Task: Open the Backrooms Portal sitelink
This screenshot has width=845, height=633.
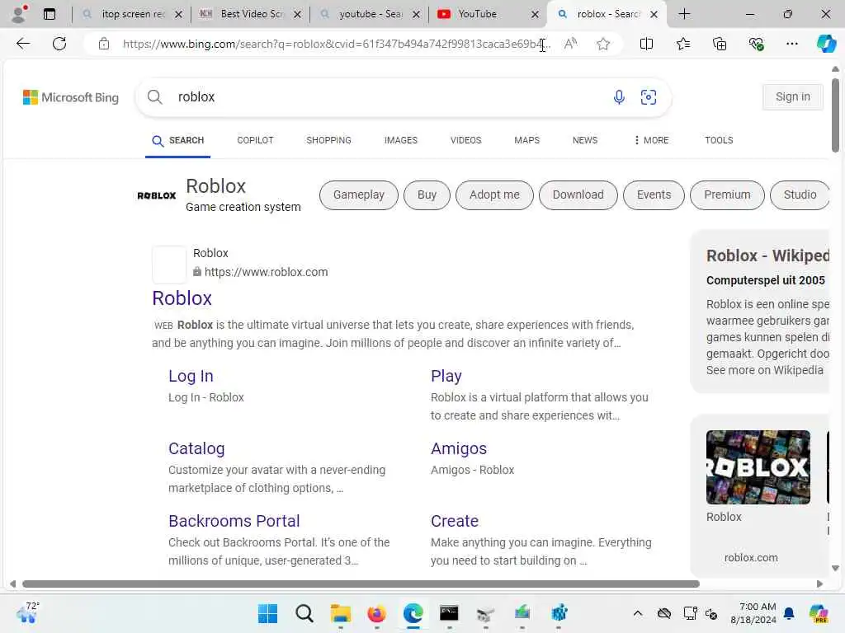Action: (234, 521)
